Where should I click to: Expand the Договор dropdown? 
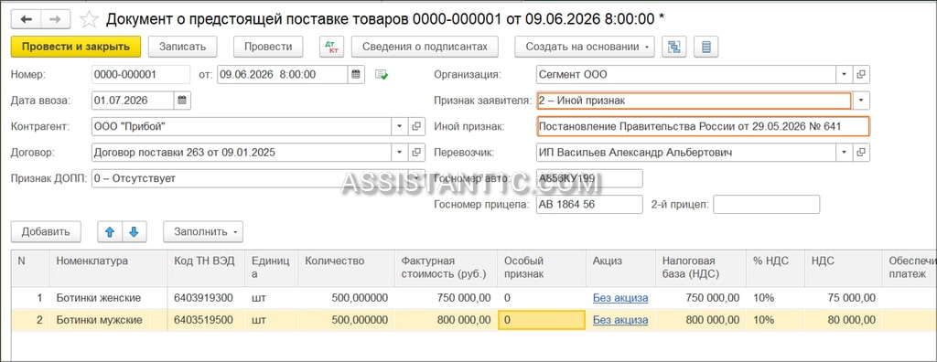400,153
